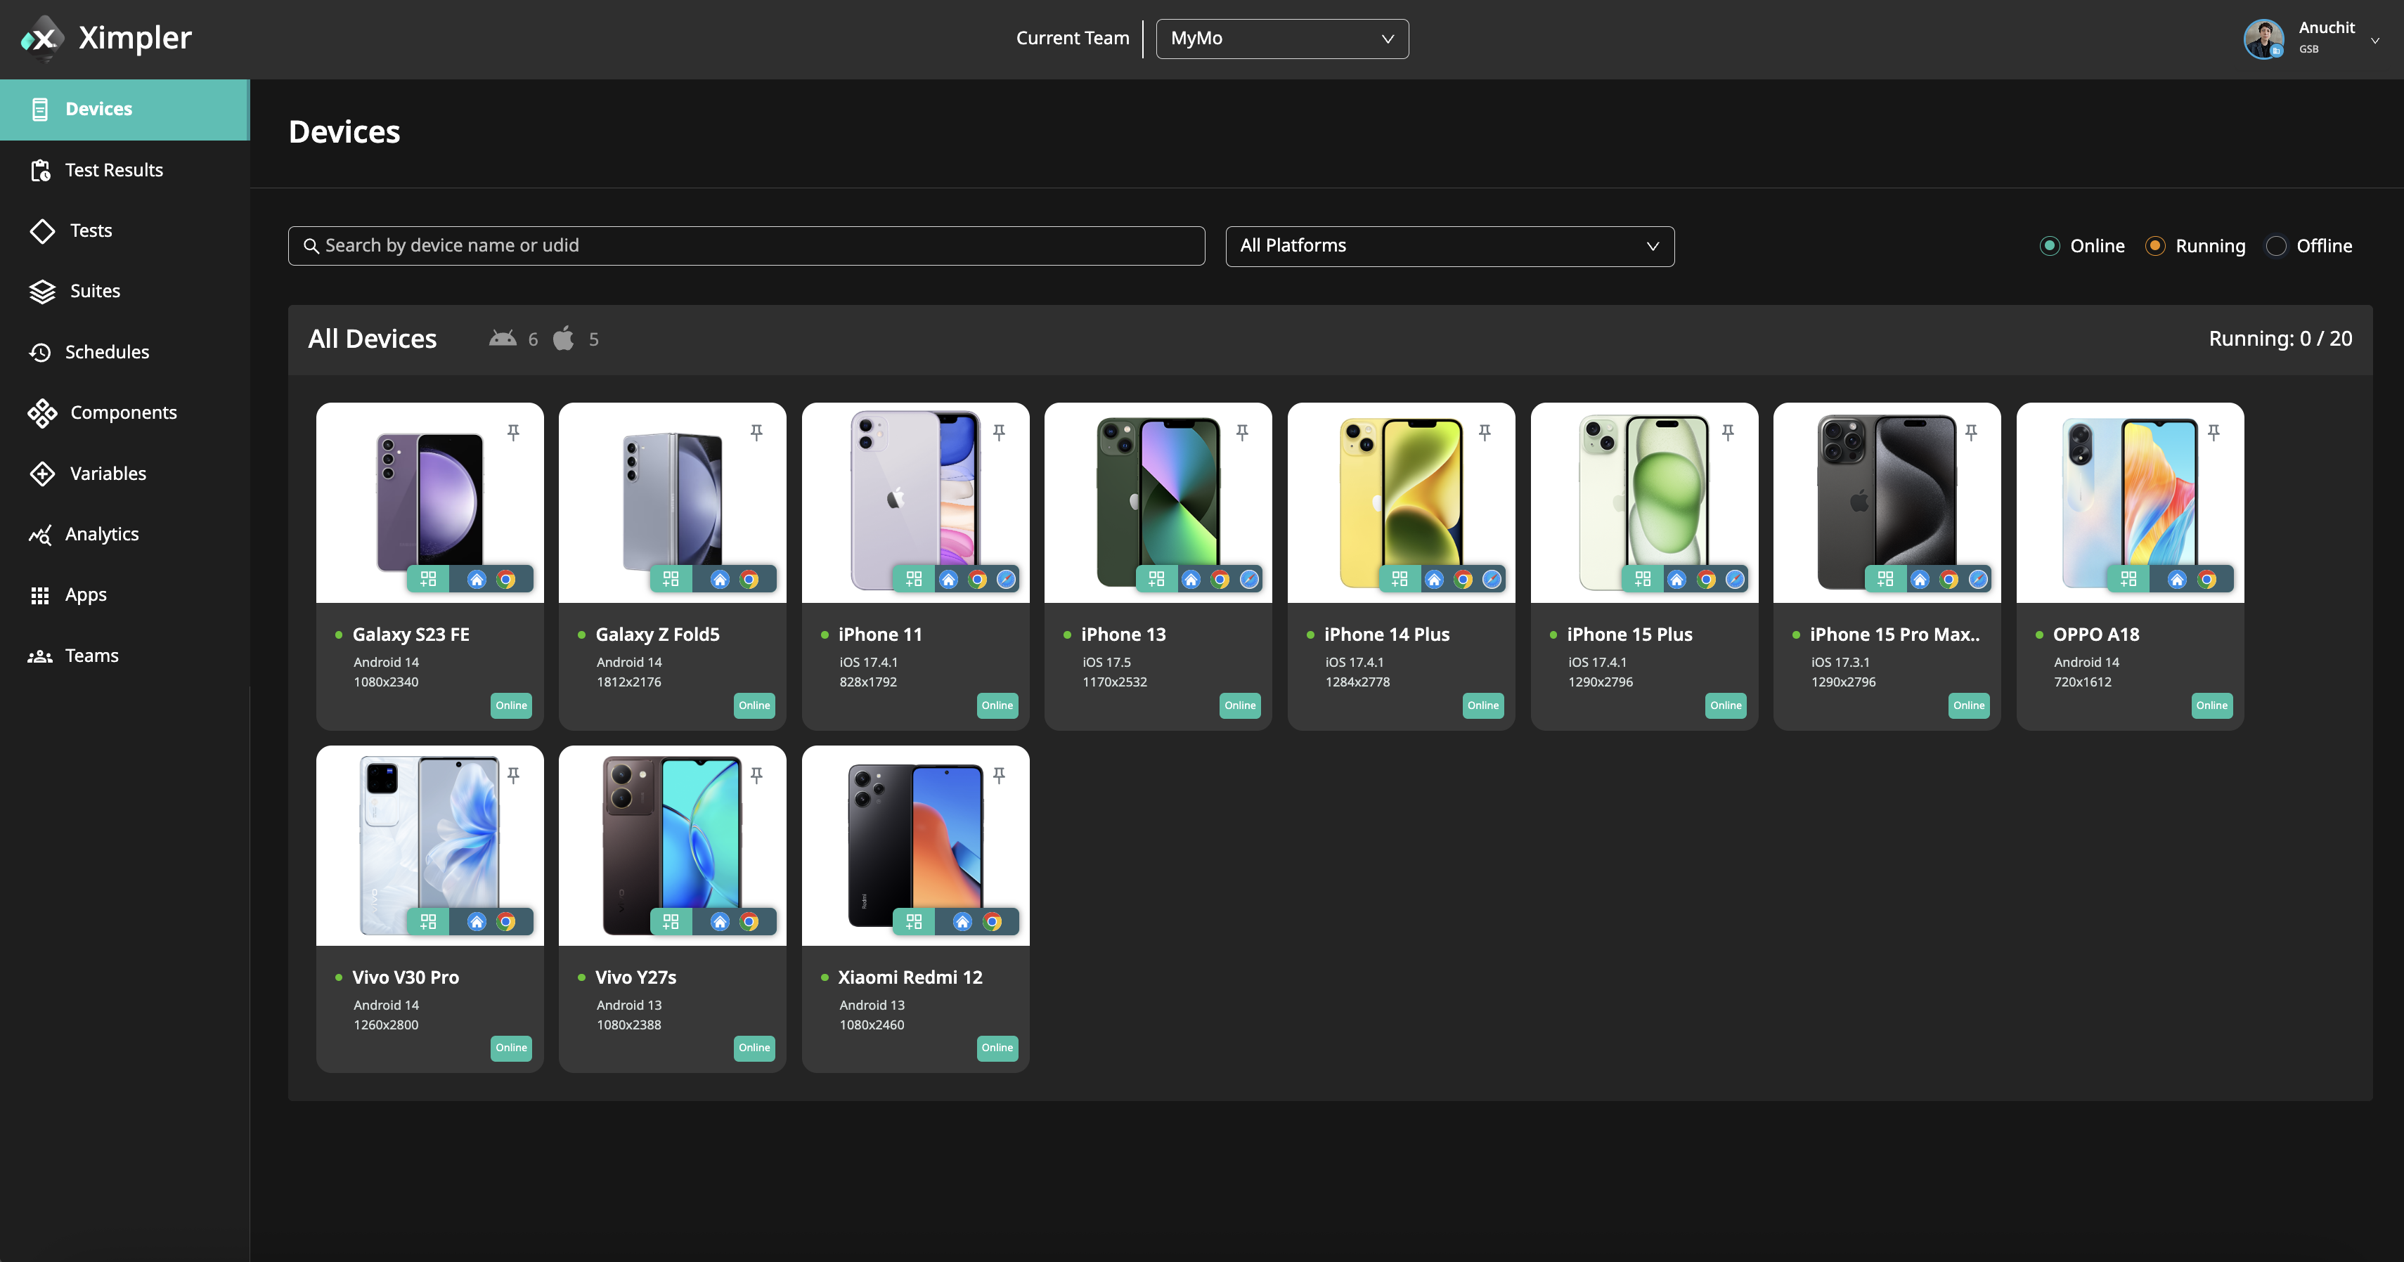
Task: Open the Schedules section
Action: pyautogui.click(x=42, y=351)
